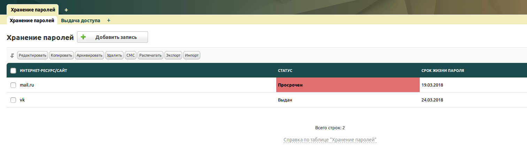Click the Импорт button

[x=192, y=55]
